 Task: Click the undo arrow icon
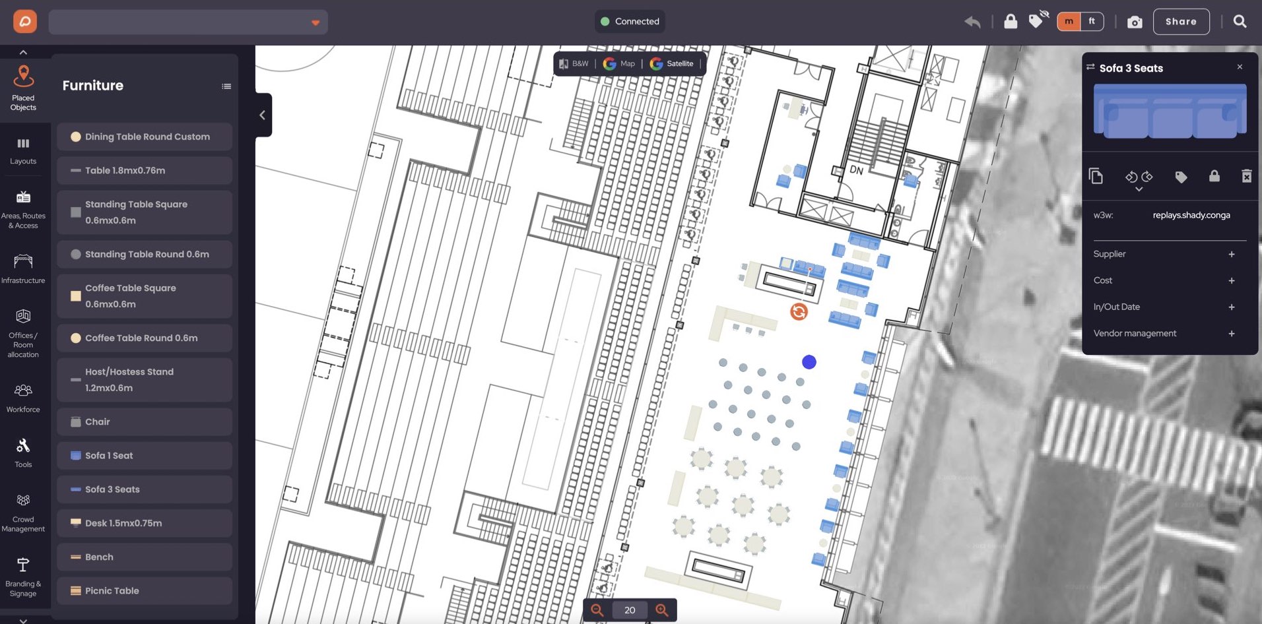(972, 22)
